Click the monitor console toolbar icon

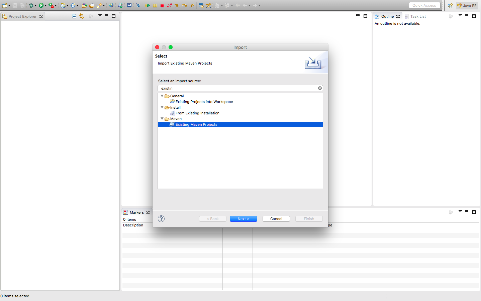click(x=129, y=5)
